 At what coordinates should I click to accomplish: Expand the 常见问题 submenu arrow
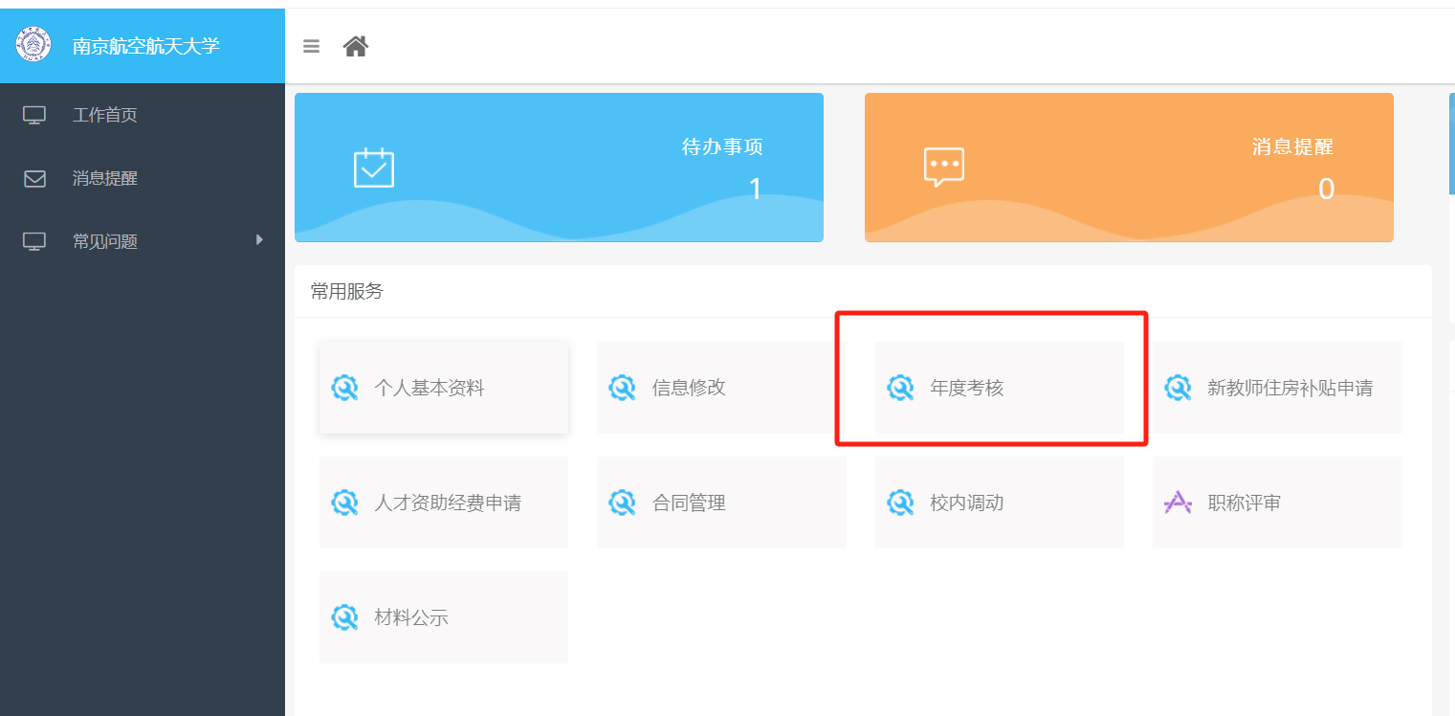pyautogui.click(x=259, y=240)
